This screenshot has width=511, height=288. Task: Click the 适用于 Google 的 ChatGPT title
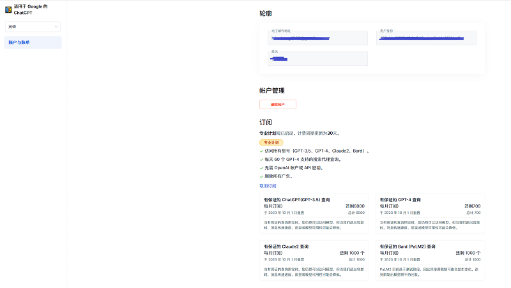pos(31,10)
